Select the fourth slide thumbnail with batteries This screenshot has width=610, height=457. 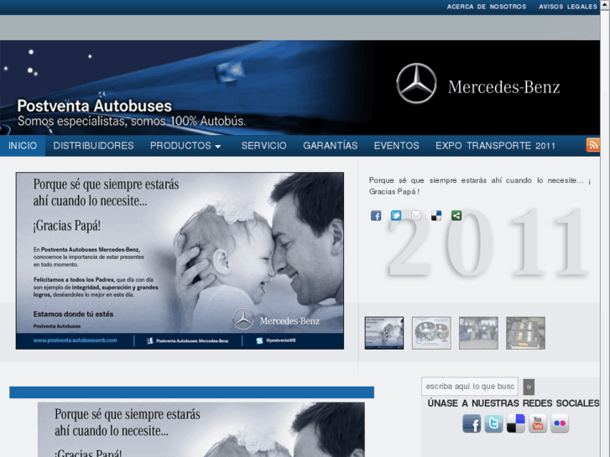click(x=525, y=333)
